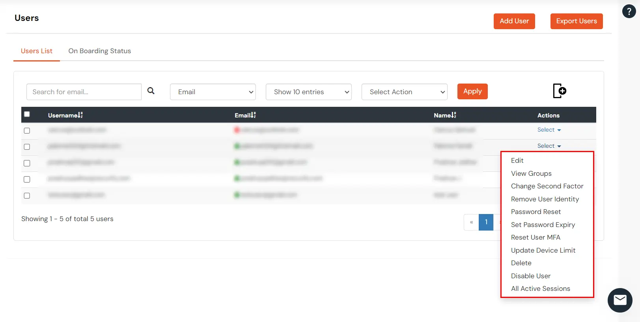Viewport: 640px width, 322px height.
Task: Switch to On Boarding Status tab
Action: (100, 51)
